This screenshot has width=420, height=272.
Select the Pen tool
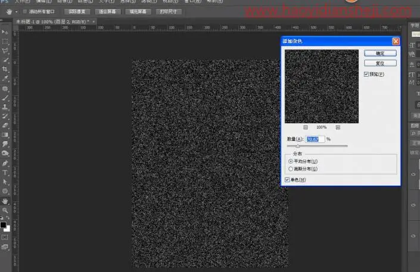tap(5, 163)
